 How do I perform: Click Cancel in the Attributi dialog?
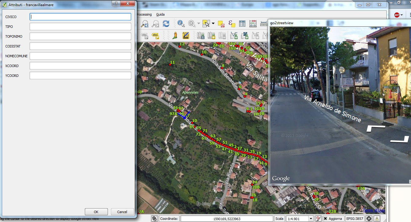click(x=122, y=212)
